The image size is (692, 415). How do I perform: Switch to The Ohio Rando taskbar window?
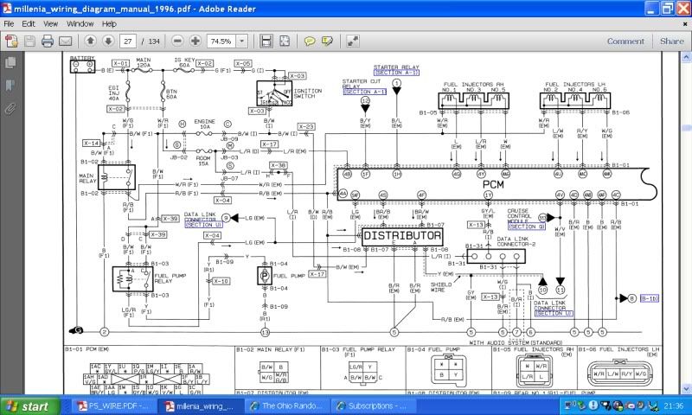(x=287, y=405)
